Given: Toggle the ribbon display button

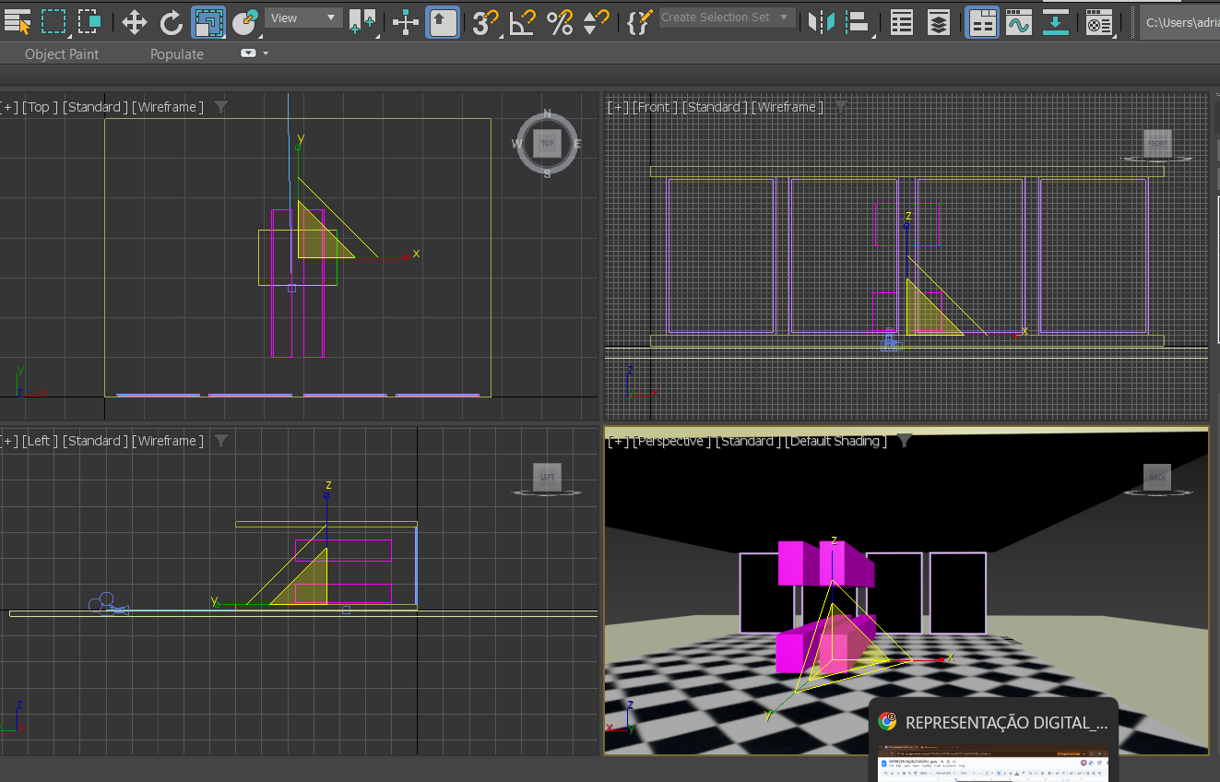Looking at the screenshot, I should [x=982, y=21].
